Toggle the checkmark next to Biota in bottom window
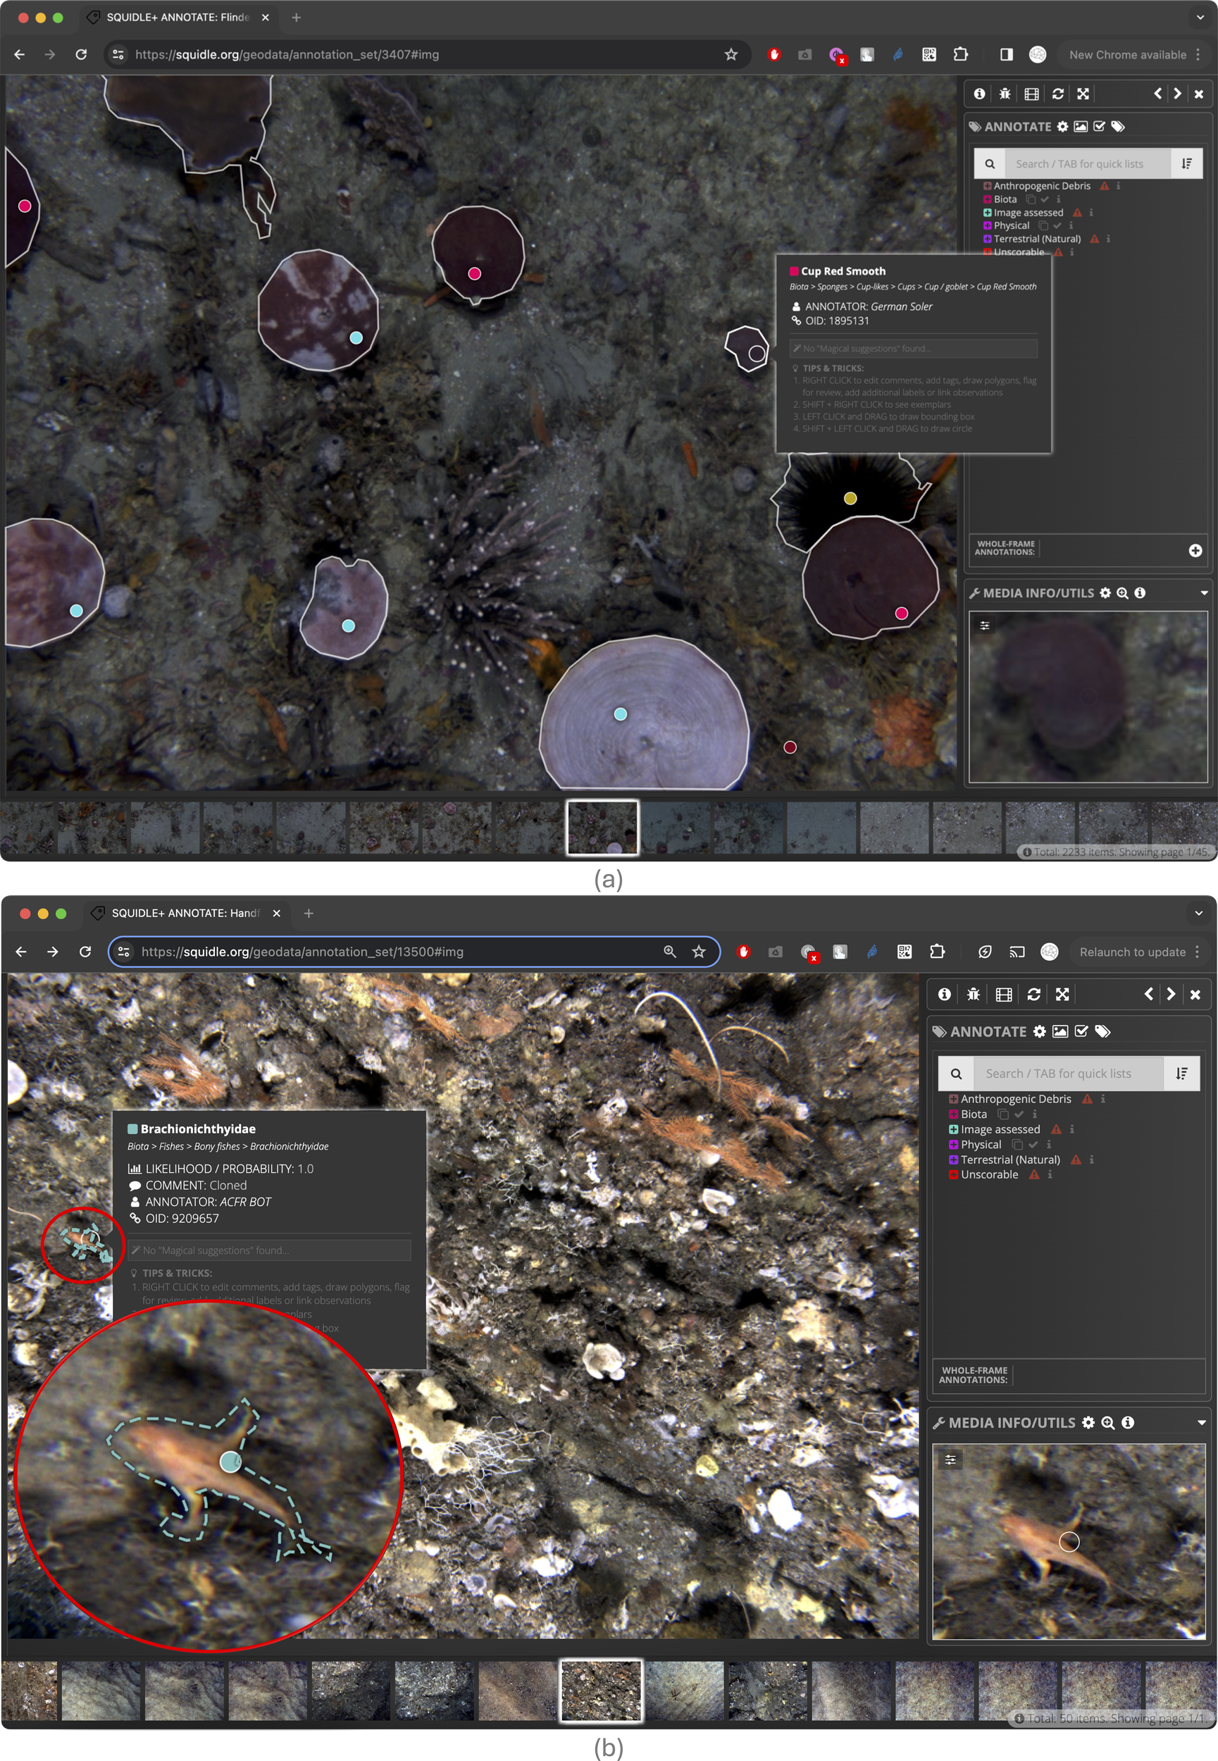This screenshot has width=1218, height=1761. 1019,1114
